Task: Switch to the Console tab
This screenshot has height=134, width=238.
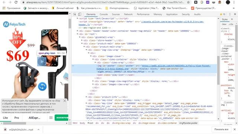Action: [104, 14]
